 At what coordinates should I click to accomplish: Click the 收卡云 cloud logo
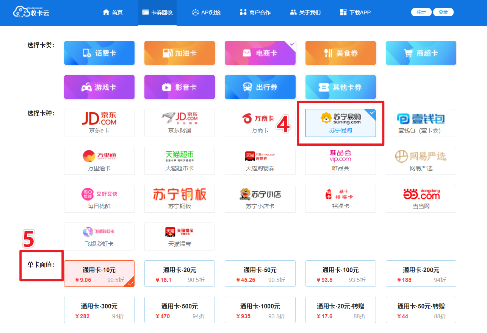point(31,12)
